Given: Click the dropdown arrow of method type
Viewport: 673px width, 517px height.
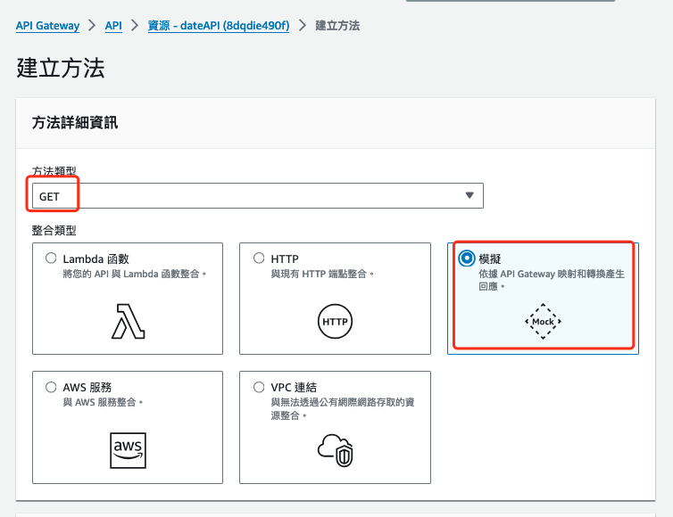Looking at the screenshot, I should click(x=469, y=195).
